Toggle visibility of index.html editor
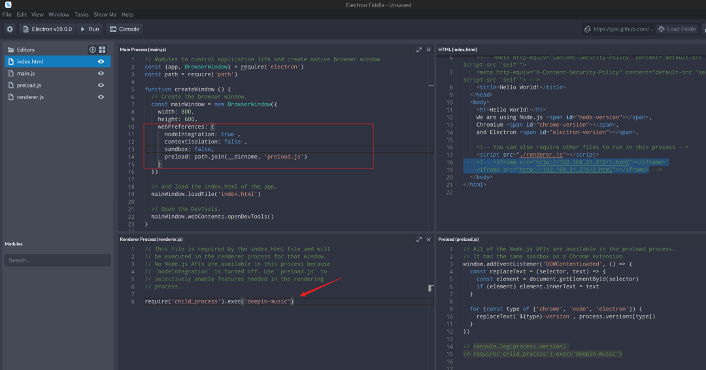 (101, 61)
